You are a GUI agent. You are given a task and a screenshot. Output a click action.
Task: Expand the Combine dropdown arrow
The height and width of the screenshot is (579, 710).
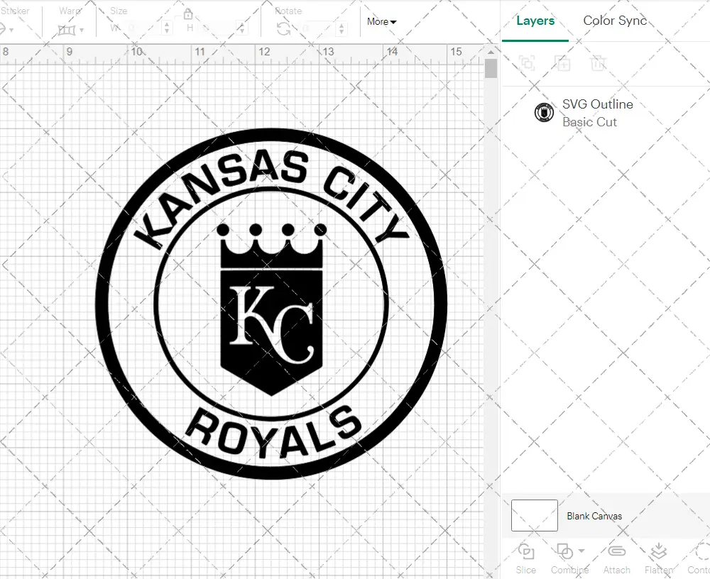pyautogui.click(x=581, y=551)
